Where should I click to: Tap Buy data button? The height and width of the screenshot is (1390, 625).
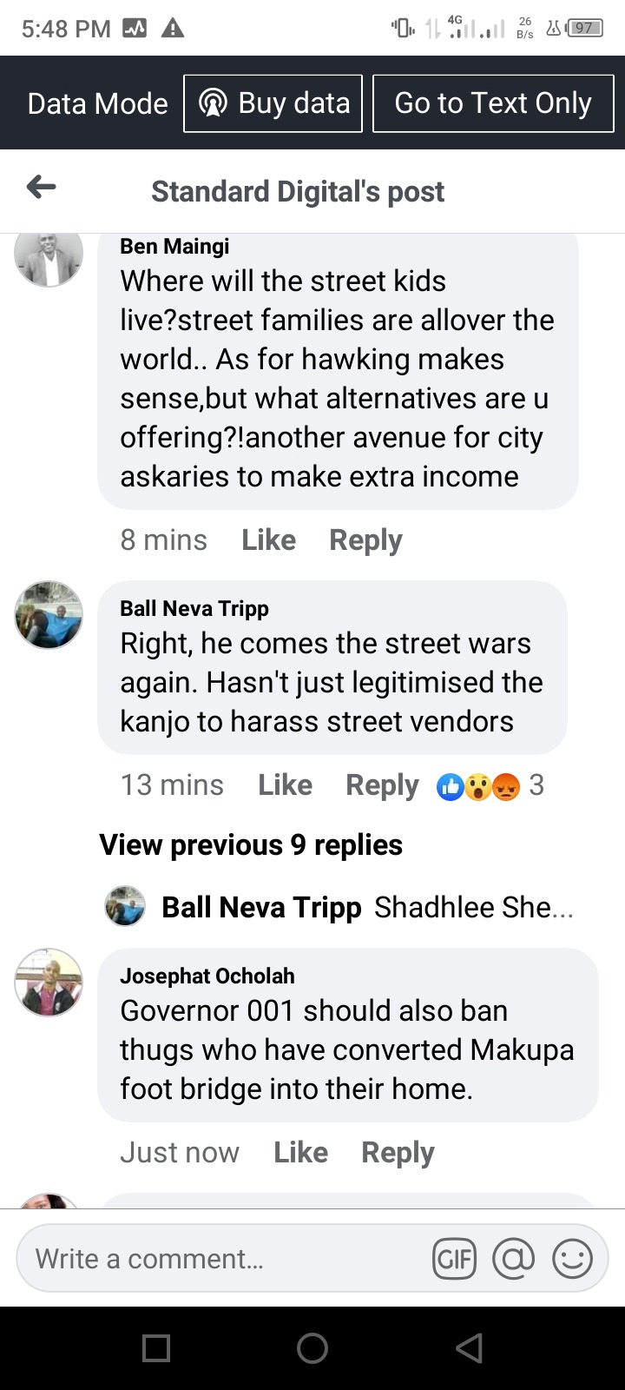273,103
